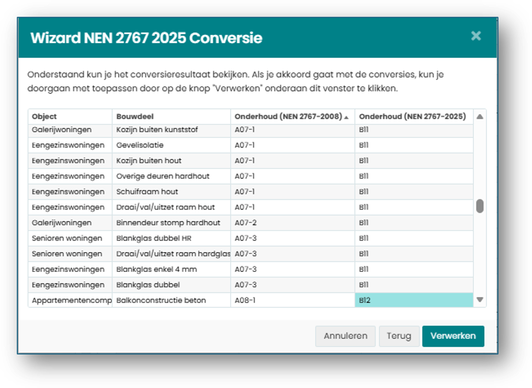This screenshot has width=532, height=388.
Task: Go back with the Terug button
Action: 399,336
